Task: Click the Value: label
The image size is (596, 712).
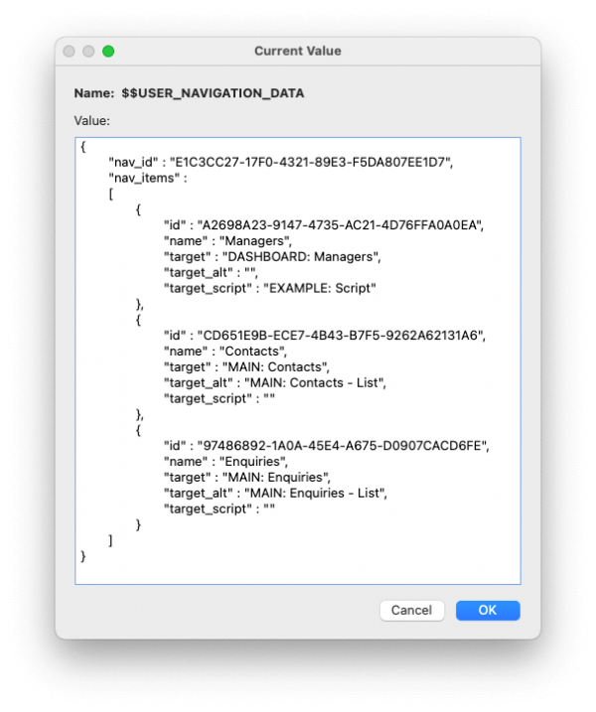Action: pyautogui.click(x=91, y=121)
